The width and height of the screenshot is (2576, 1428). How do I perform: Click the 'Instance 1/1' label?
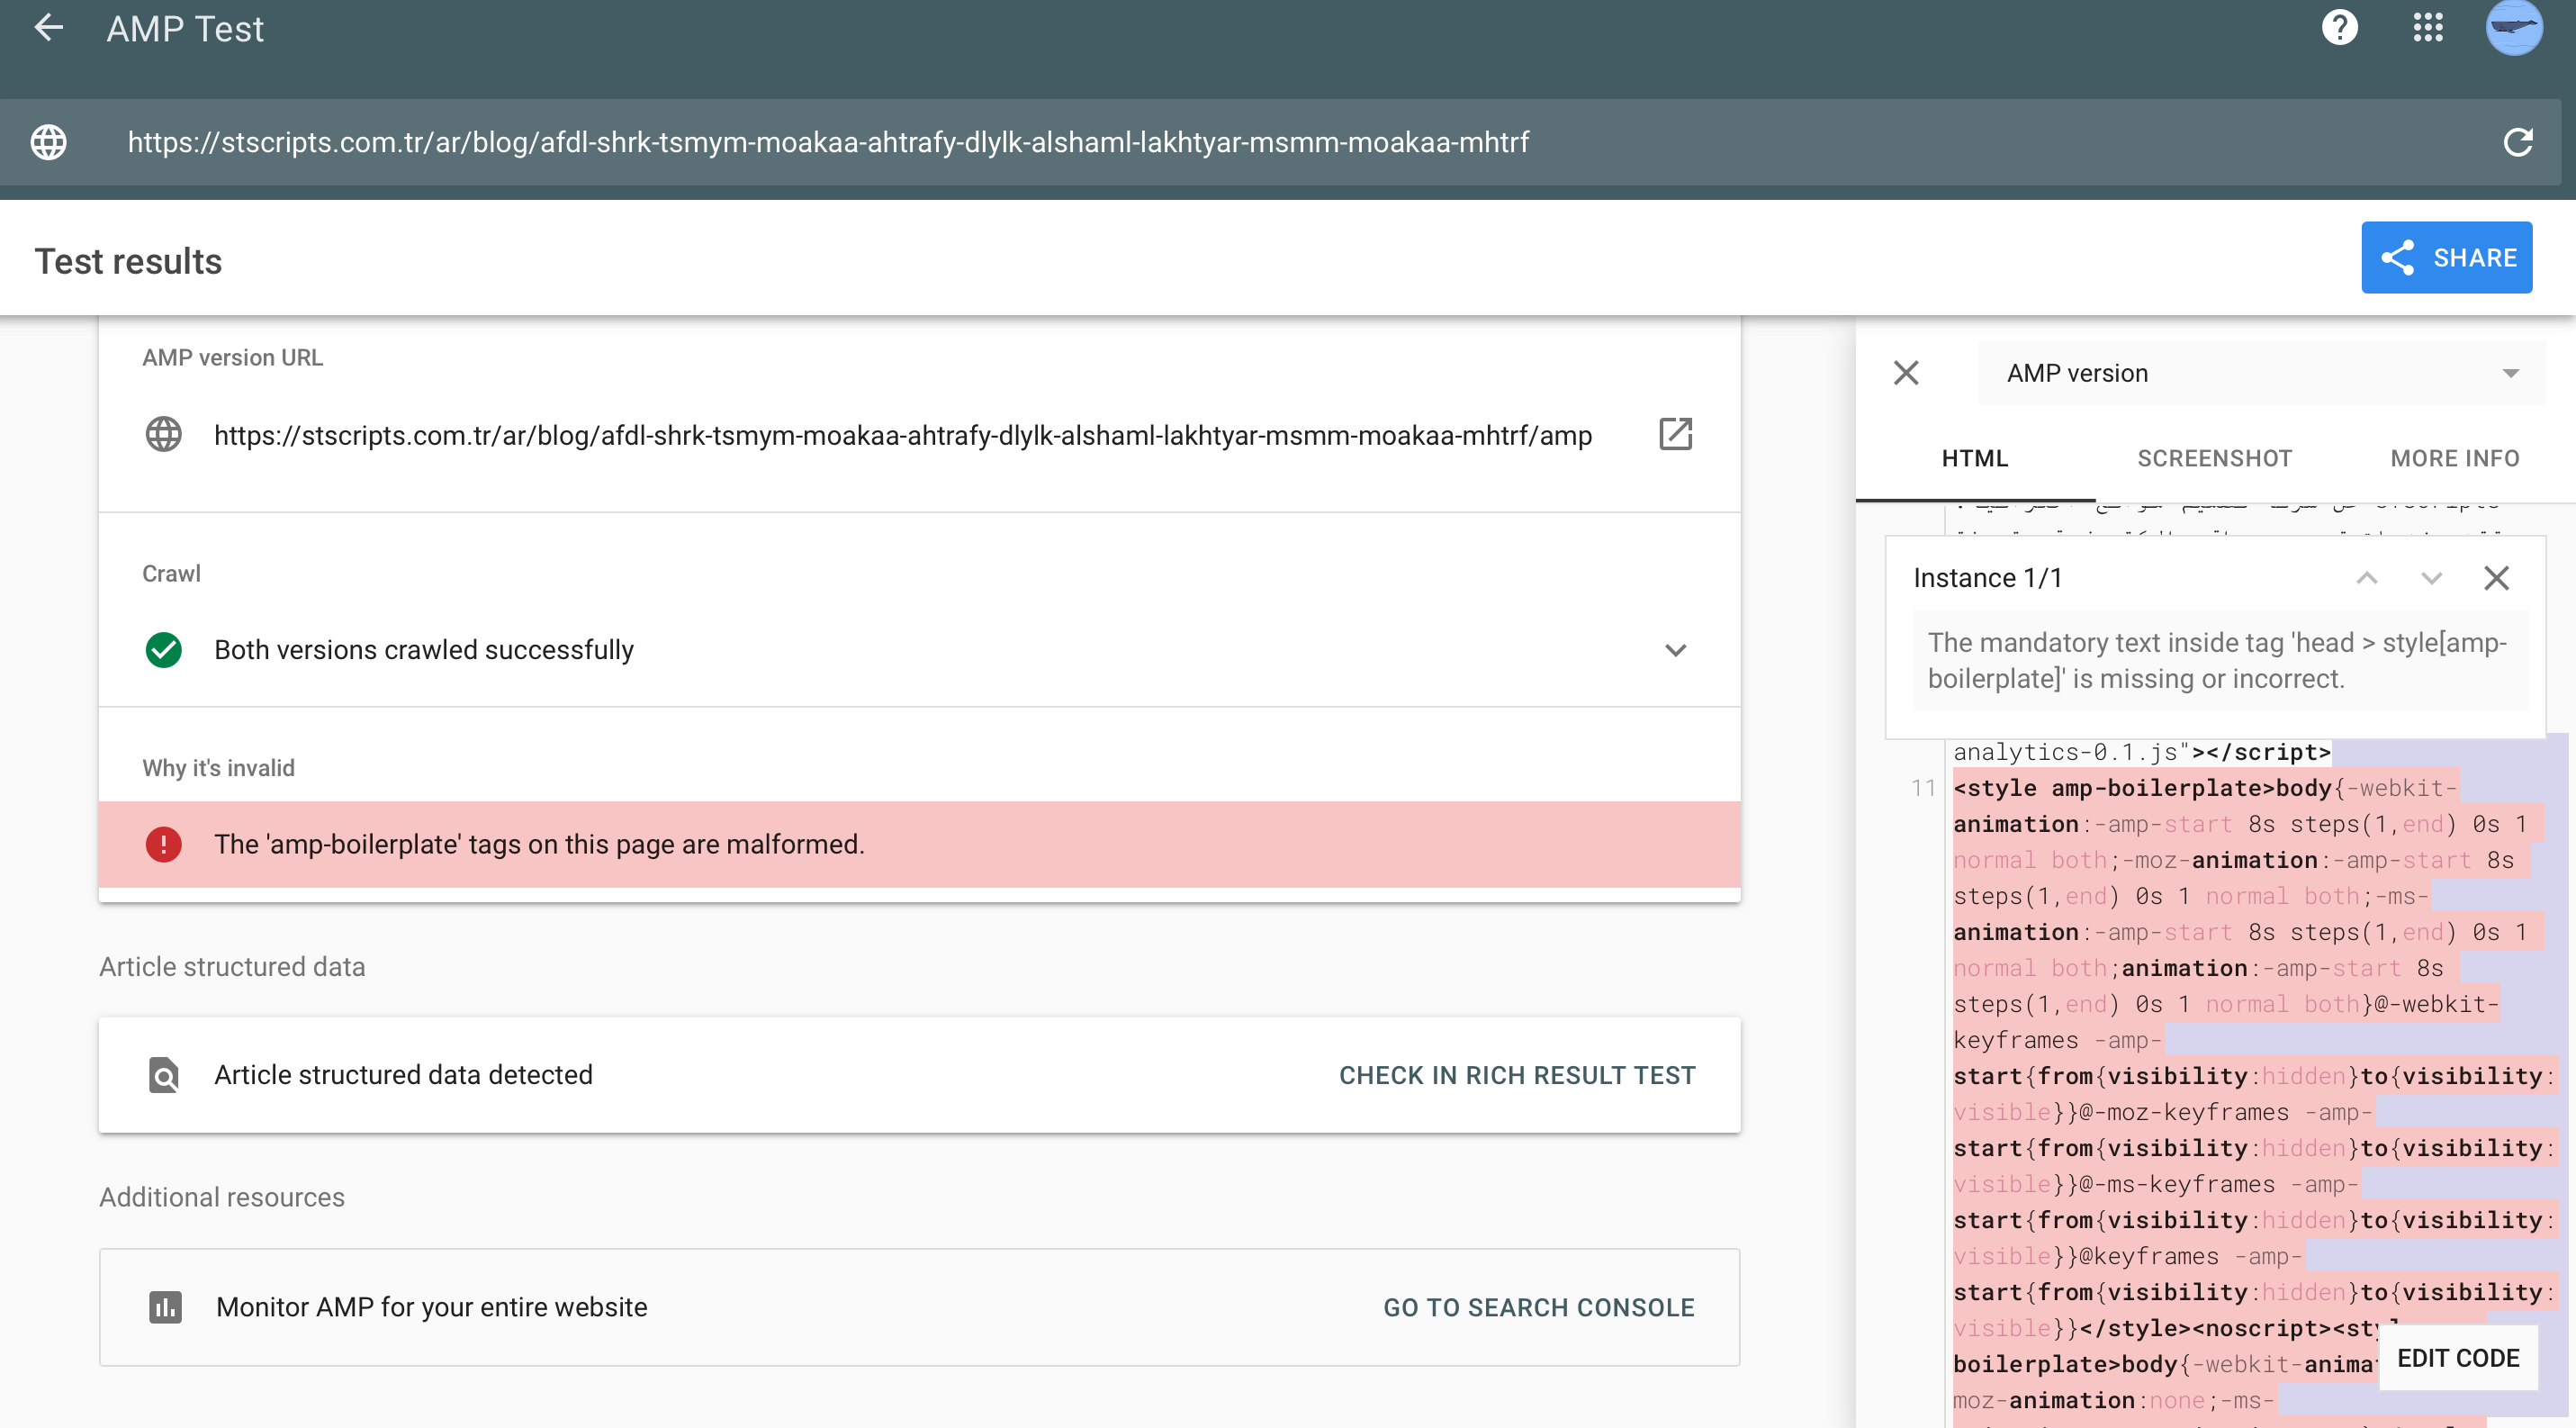1987,578
